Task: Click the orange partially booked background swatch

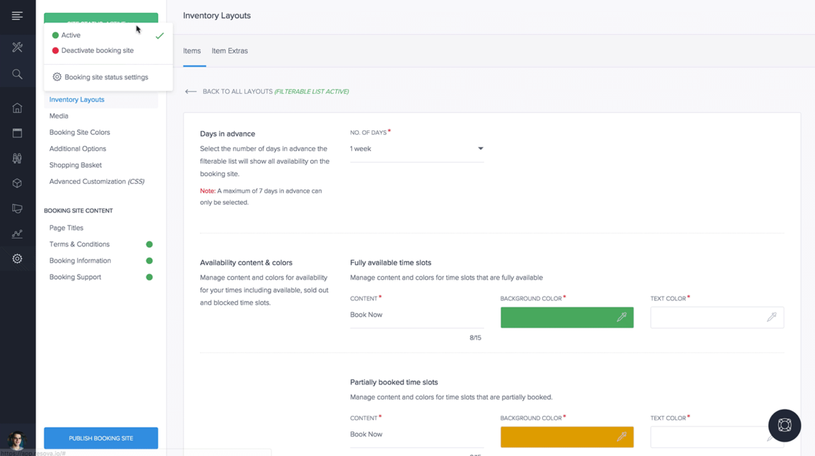Action: 557,437
